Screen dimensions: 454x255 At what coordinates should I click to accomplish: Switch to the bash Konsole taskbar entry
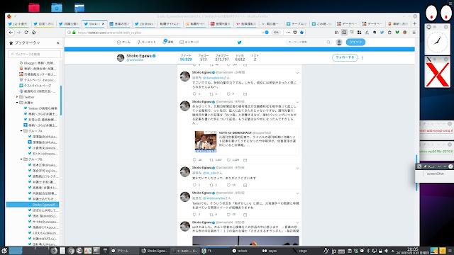184,251
